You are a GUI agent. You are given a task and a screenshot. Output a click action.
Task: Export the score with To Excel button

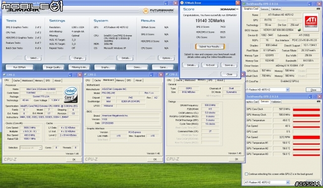(x=210, y=65)
